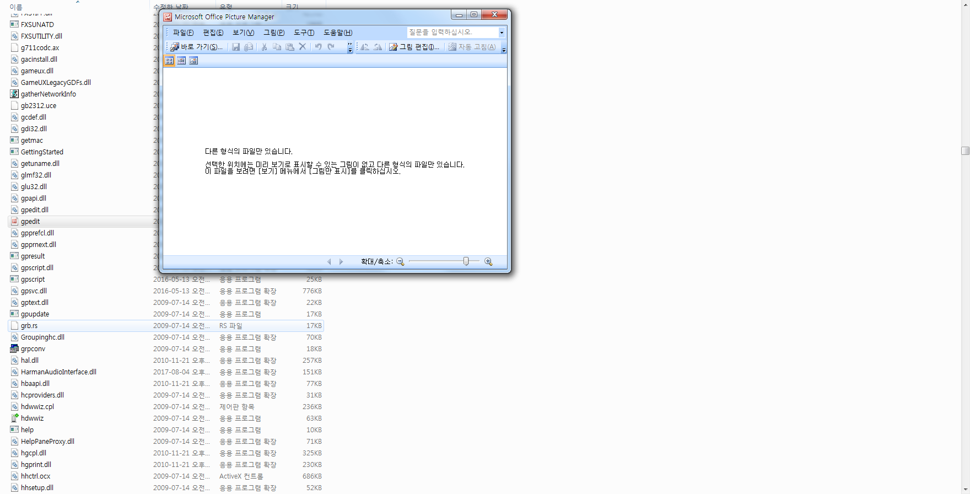The image size is (970, 494).
Task: Click the 바로 가기(S)... shortcuts button
Action: point(197,47)
